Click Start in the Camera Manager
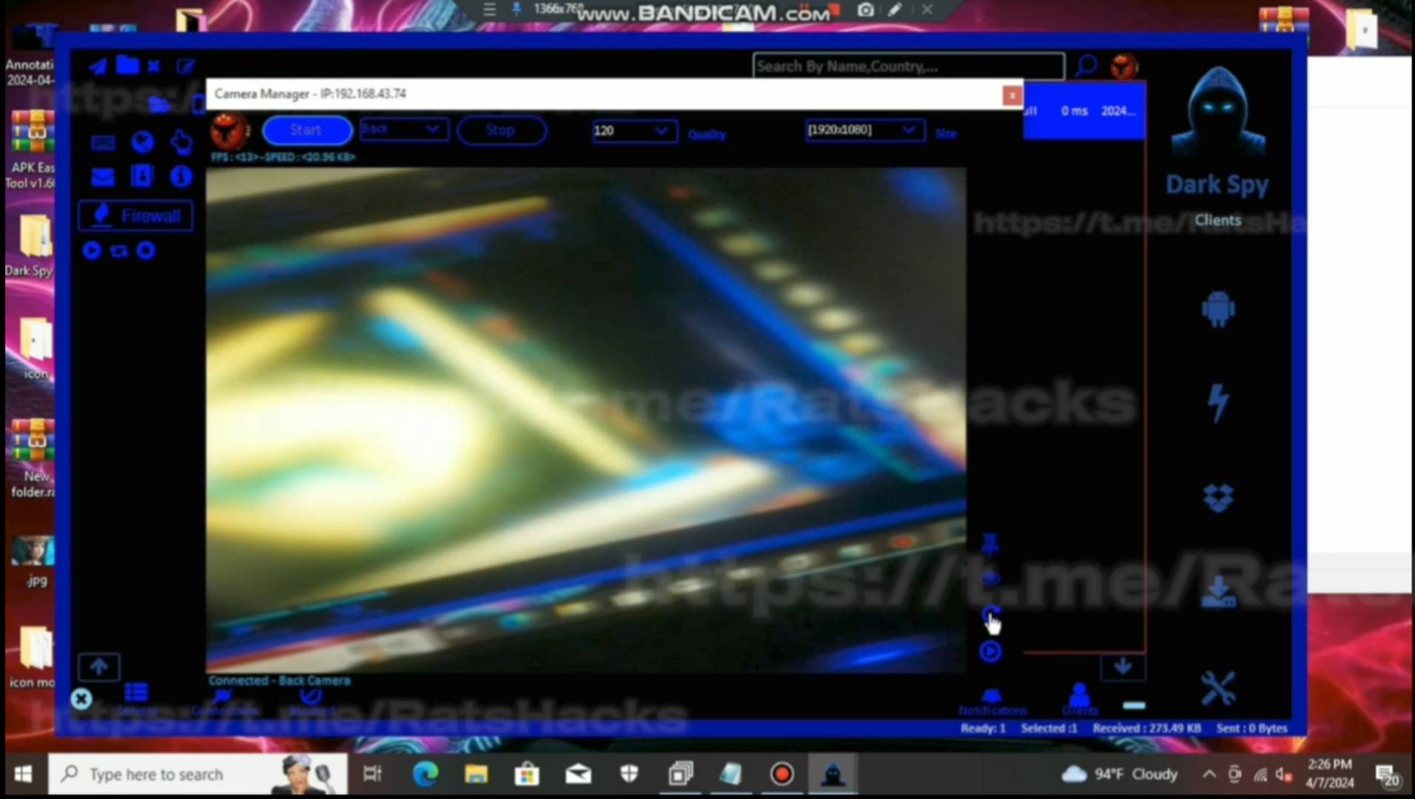 point(306,130)
